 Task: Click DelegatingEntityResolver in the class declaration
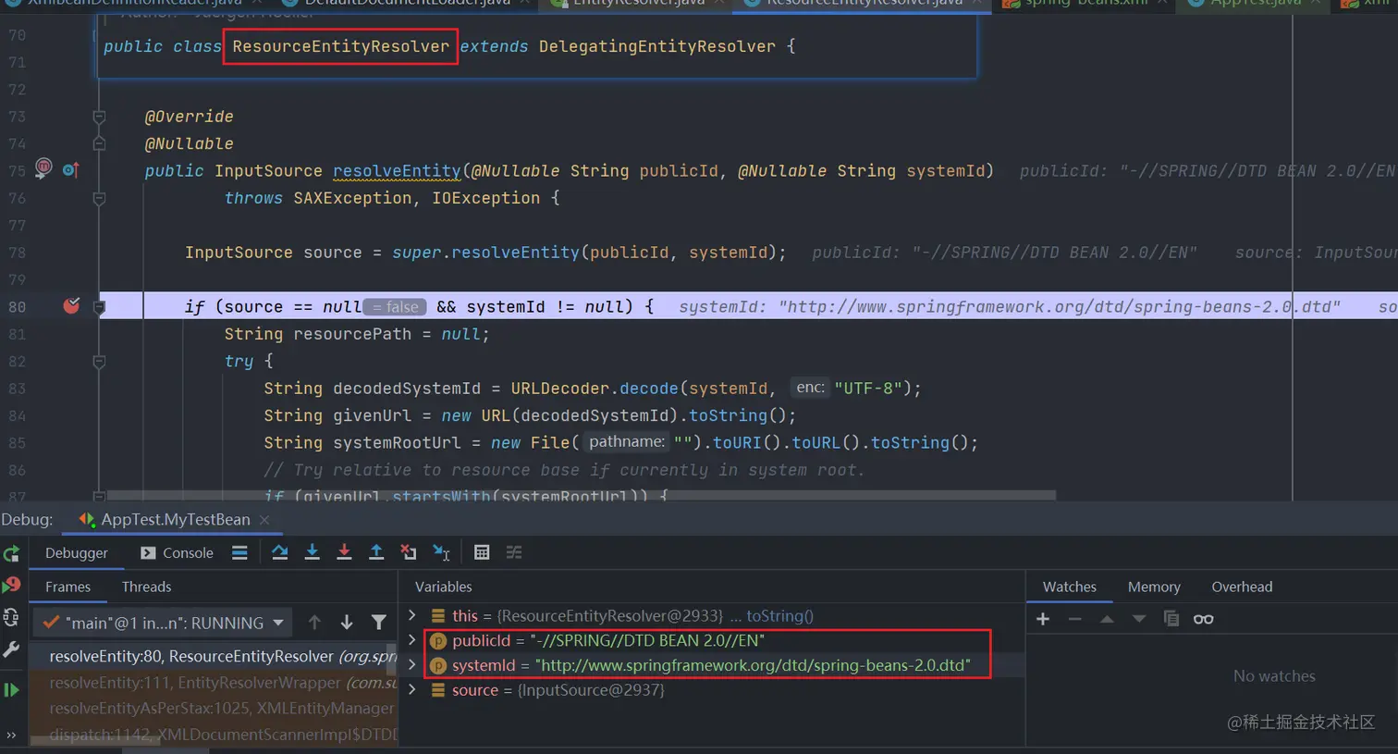tap(656, 46)
